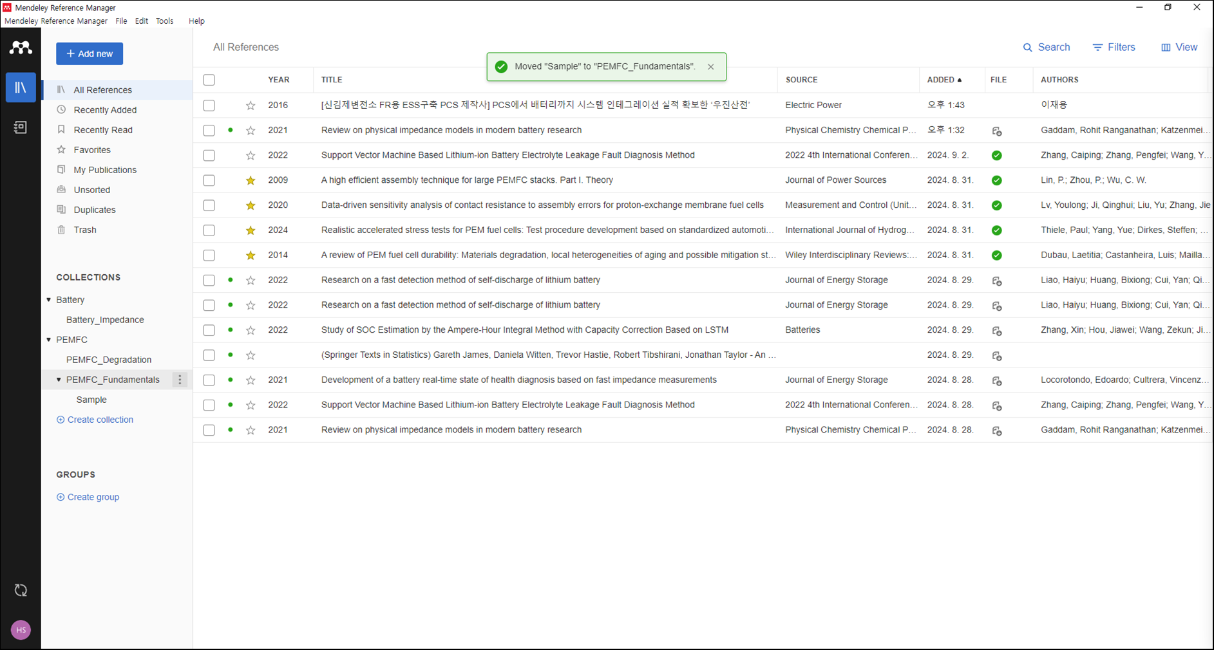Check the Development of battery real-time state row checkbox
Viewport: 1214px width, 650px height.
click(x=209, y=380)
